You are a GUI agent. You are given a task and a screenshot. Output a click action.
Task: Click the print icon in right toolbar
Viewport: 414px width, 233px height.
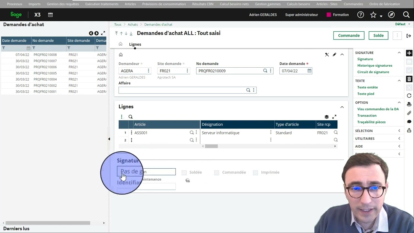409,105
